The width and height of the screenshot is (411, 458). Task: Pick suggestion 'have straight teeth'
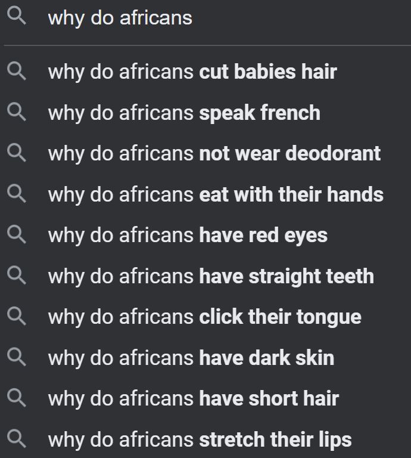click(205, 276)
